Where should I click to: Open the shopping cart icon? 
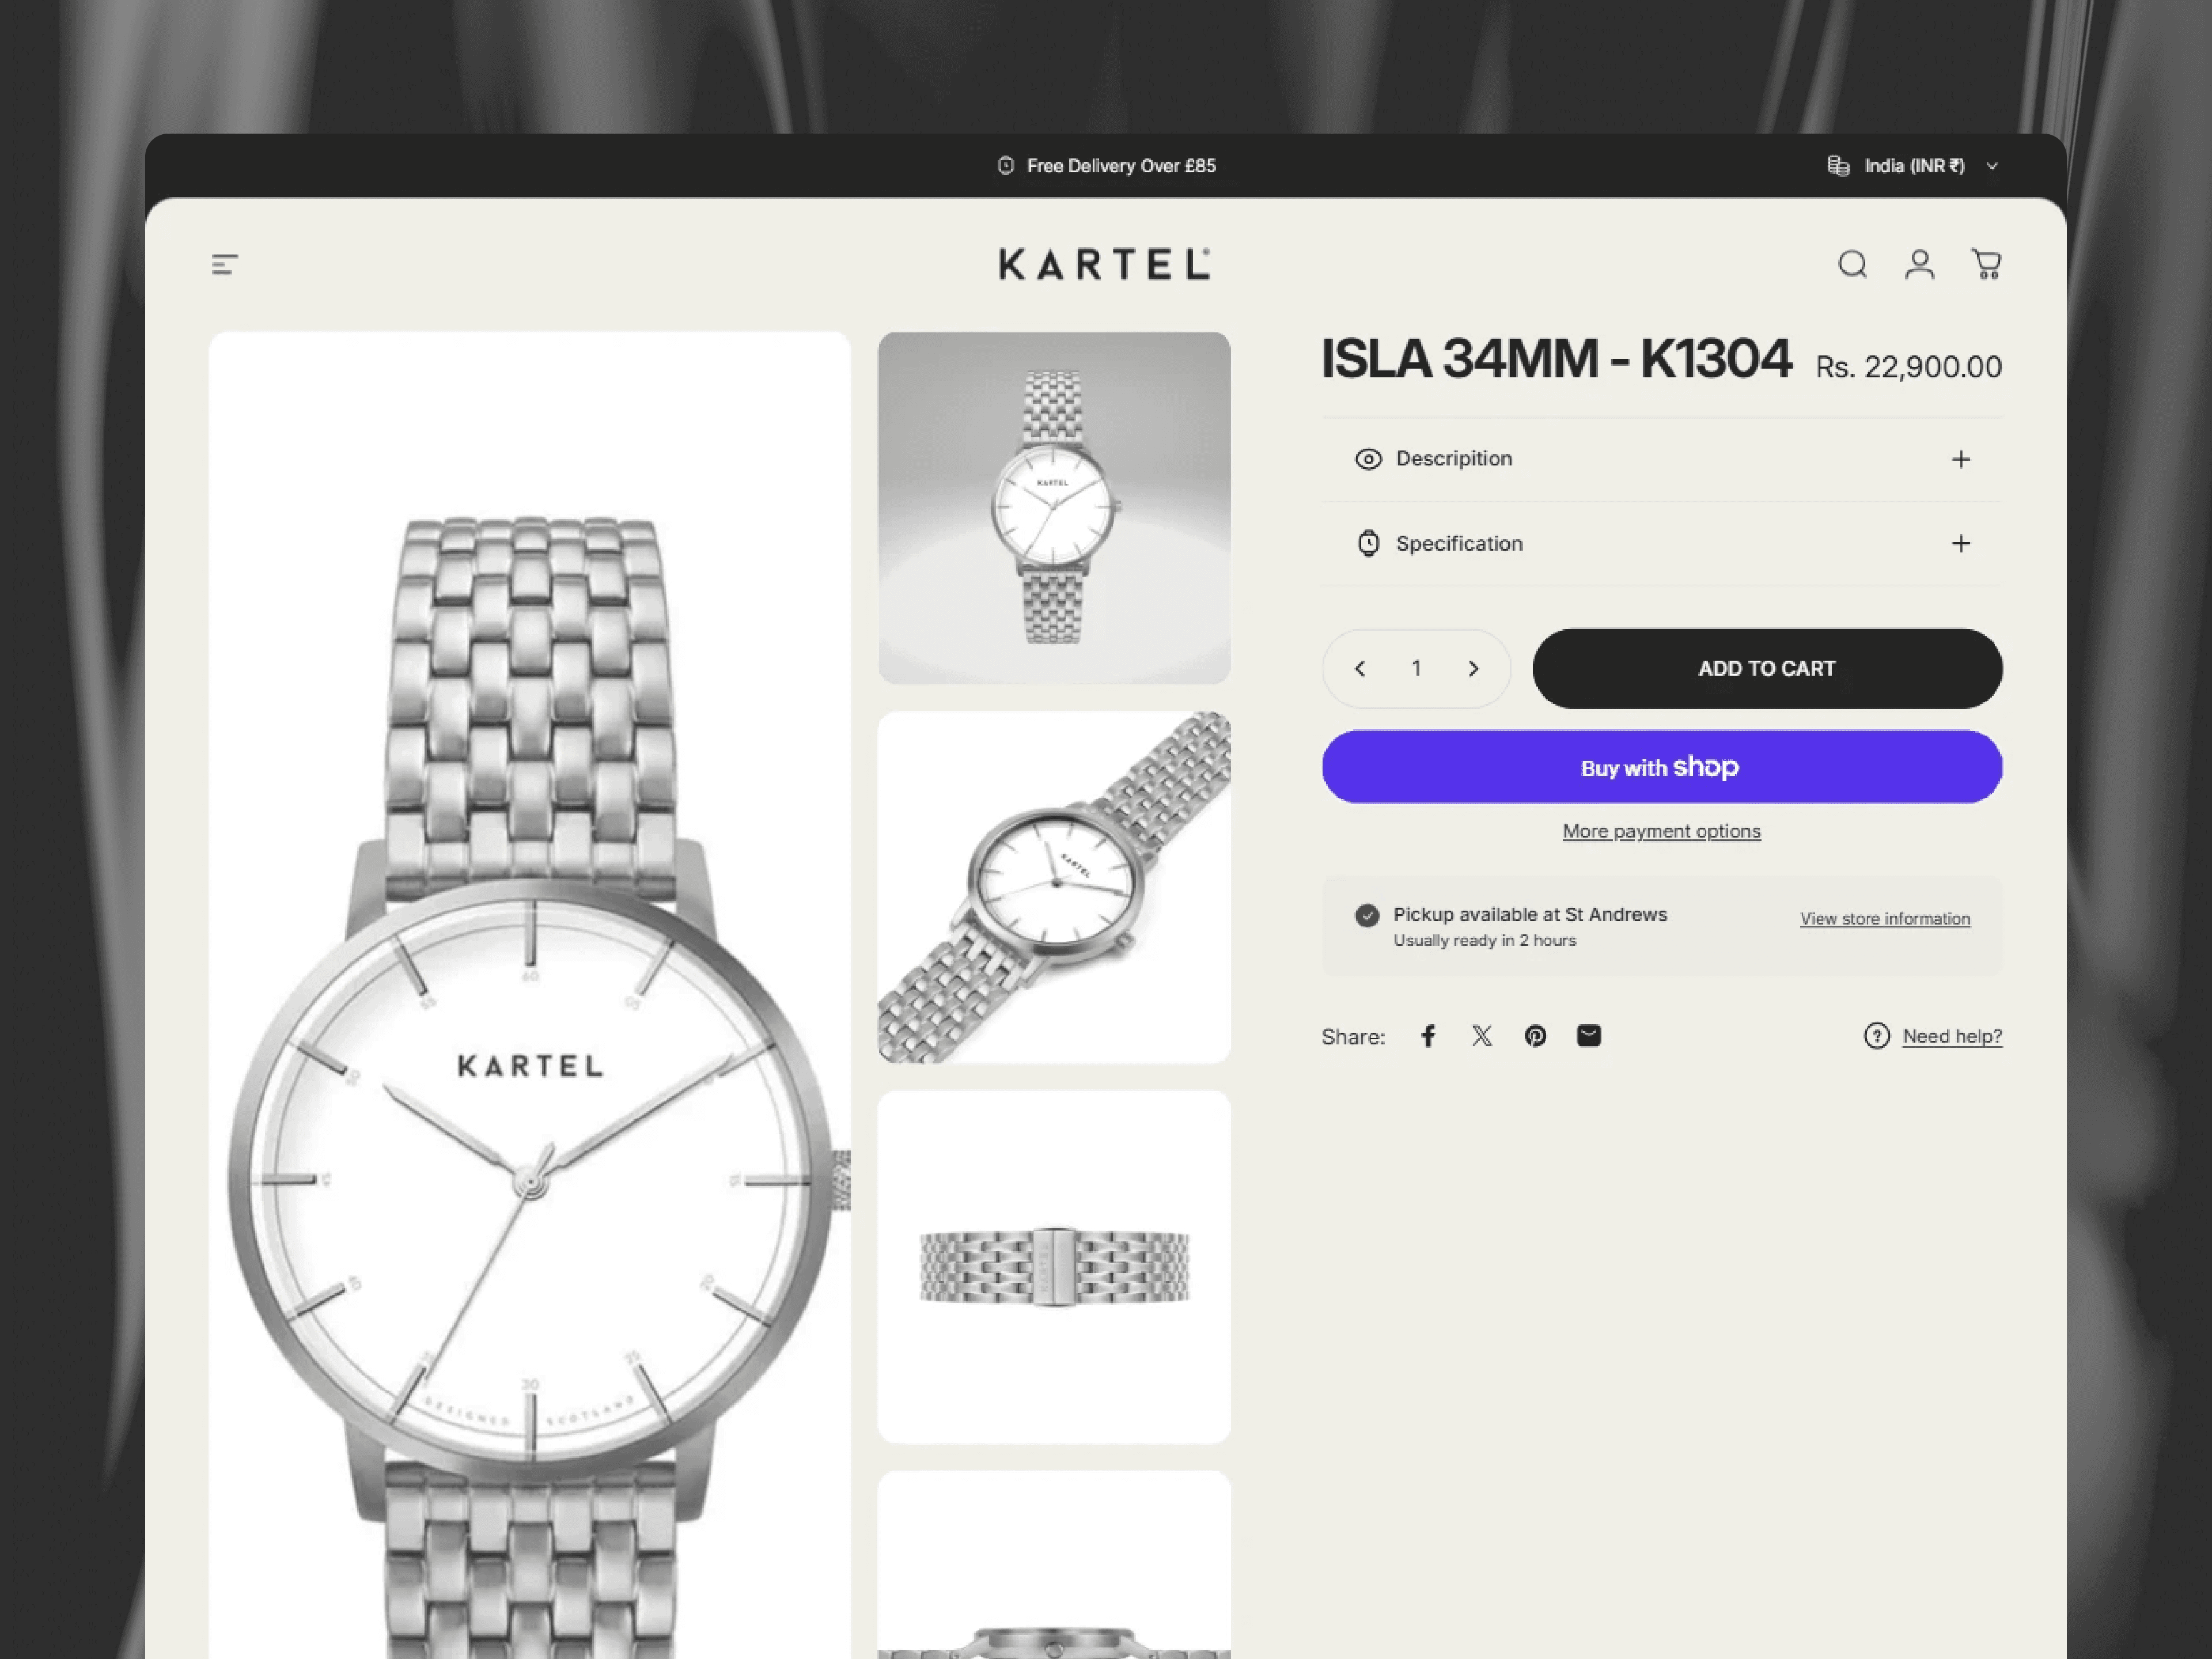pyautogui.click(x=1986, y=265)
